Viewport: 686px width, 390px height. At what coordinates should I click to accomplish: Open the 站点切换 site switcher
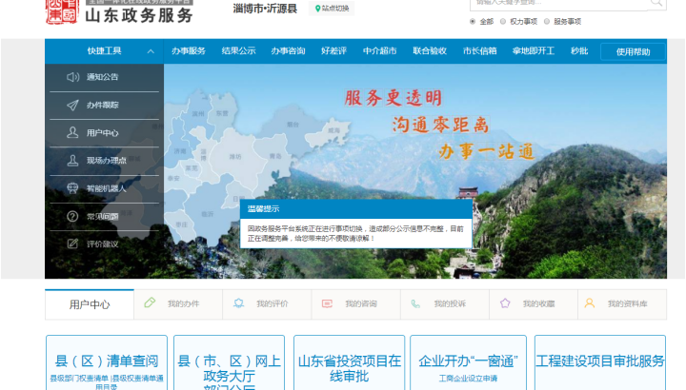click(333, 9)
